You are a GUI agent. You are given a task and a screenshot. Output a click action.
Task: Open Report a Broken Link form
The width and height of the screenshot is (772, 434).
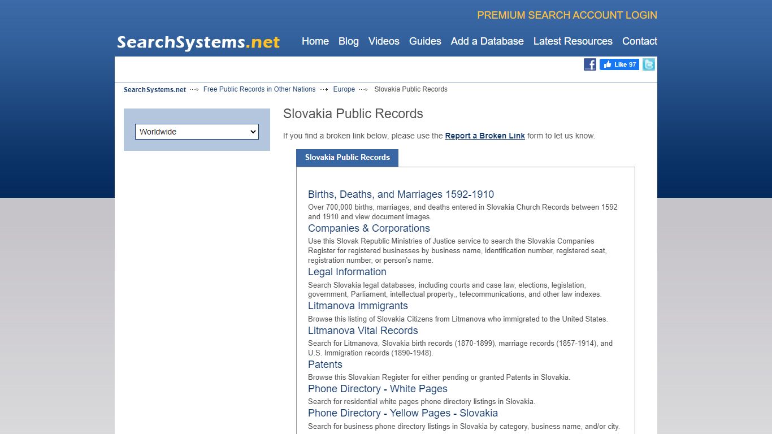485,136
